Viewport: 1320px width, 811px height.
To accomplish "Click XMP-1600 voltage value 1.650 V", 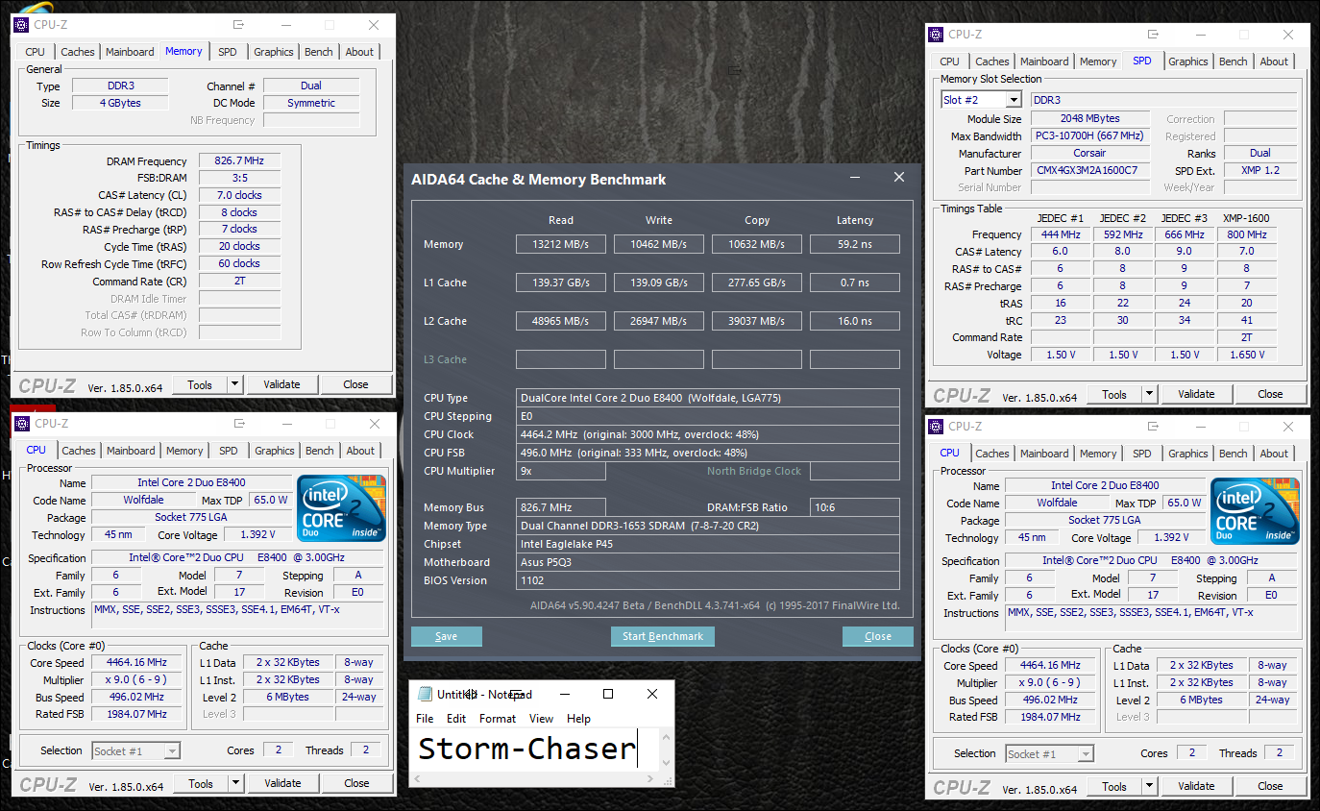I will (x=1245, y=355).
